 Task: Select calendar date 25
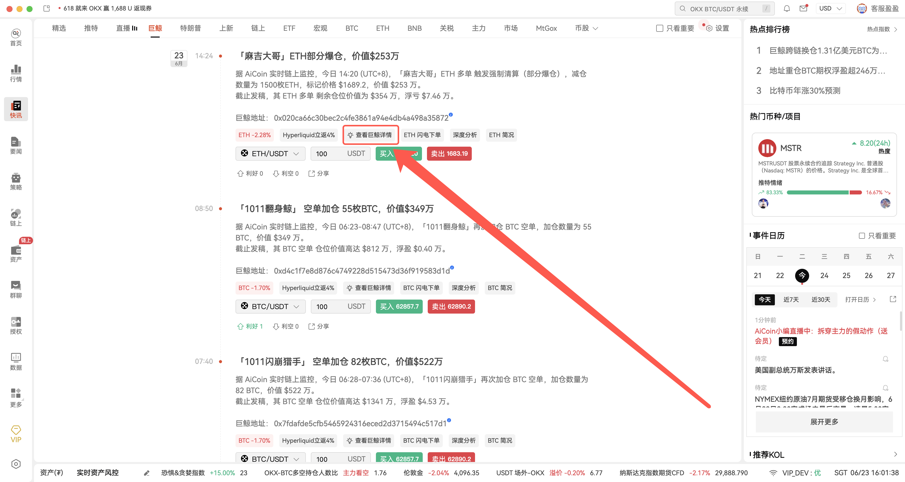tap(846, 276)
